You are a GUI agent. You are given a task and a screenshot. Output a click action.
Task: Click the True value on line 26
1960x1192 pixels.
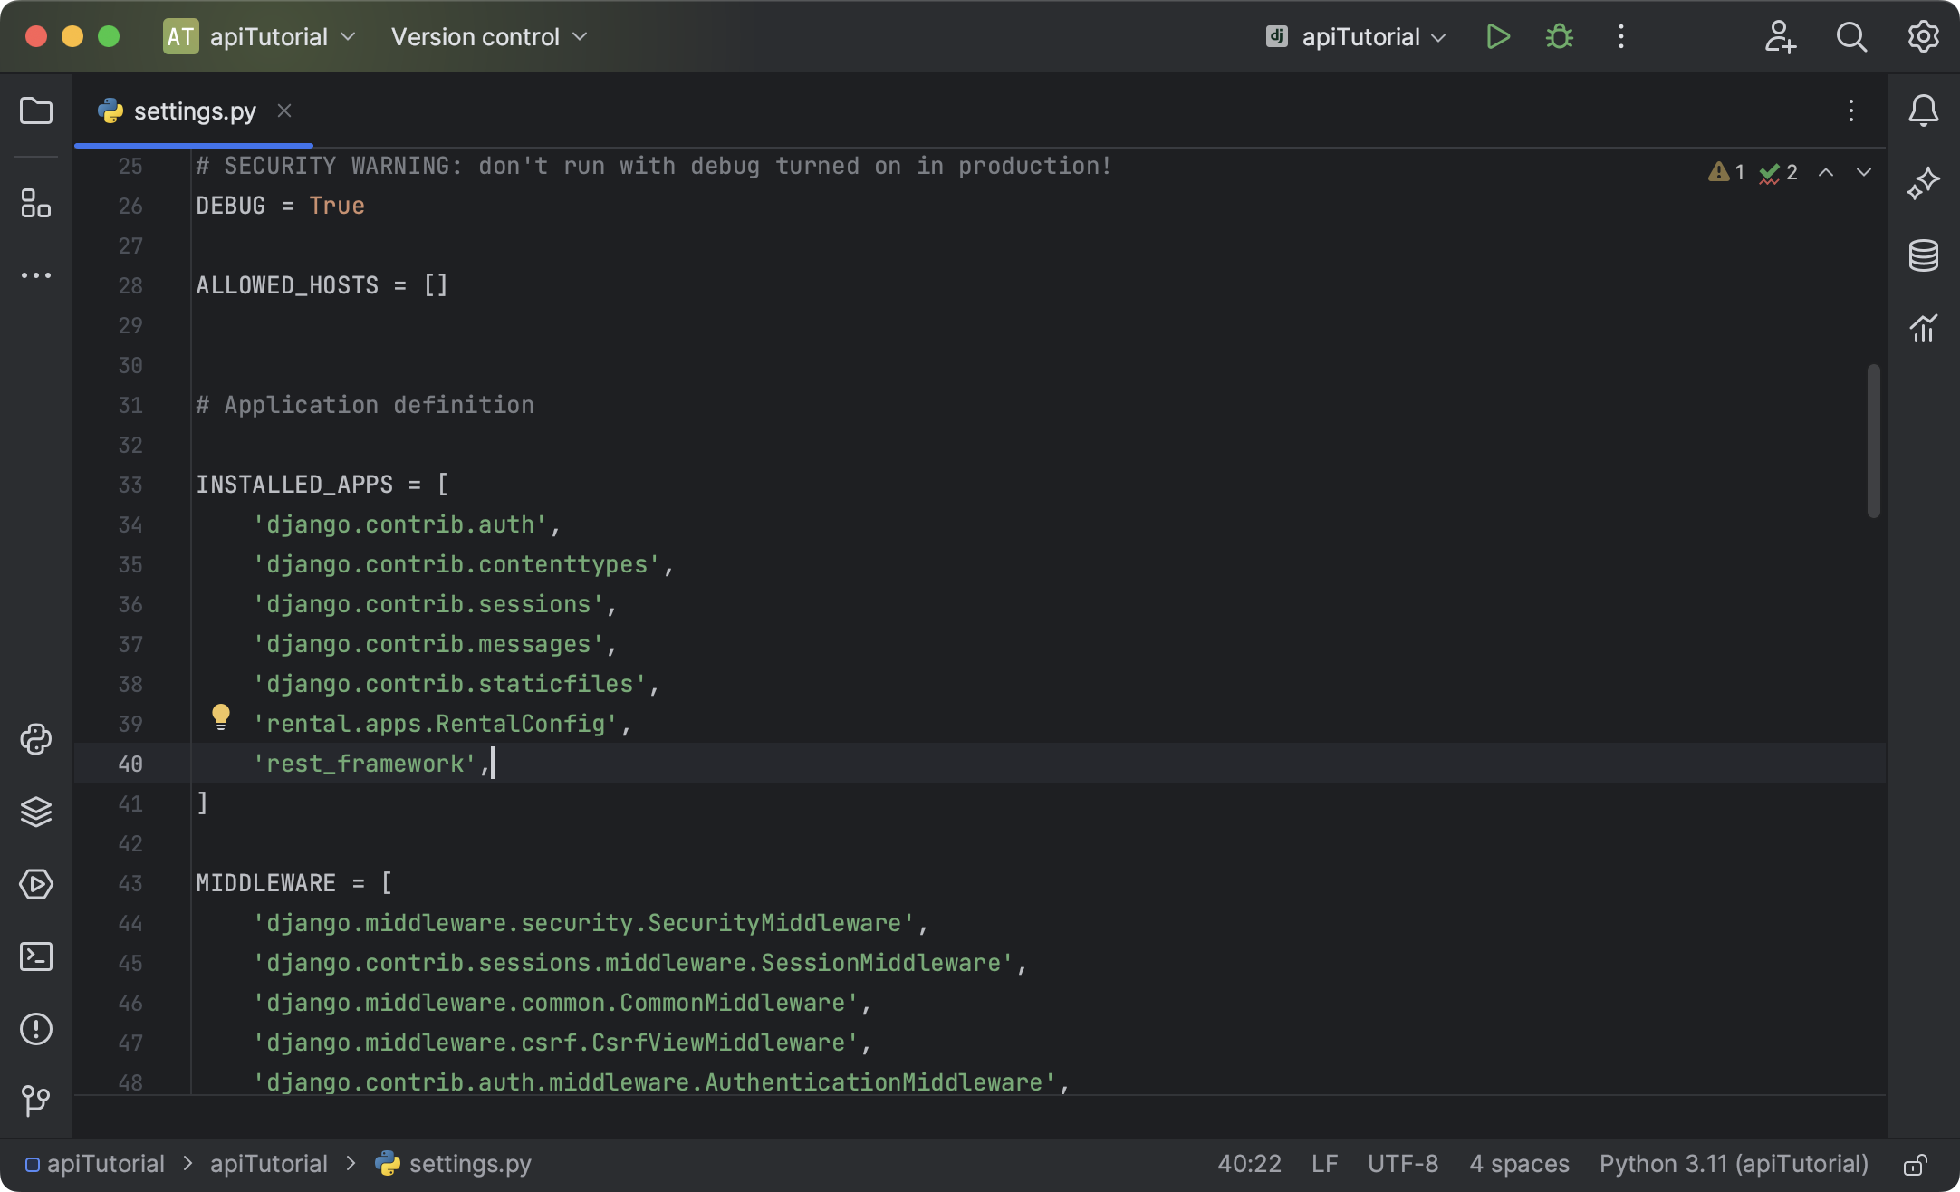[x=337, y=206]
